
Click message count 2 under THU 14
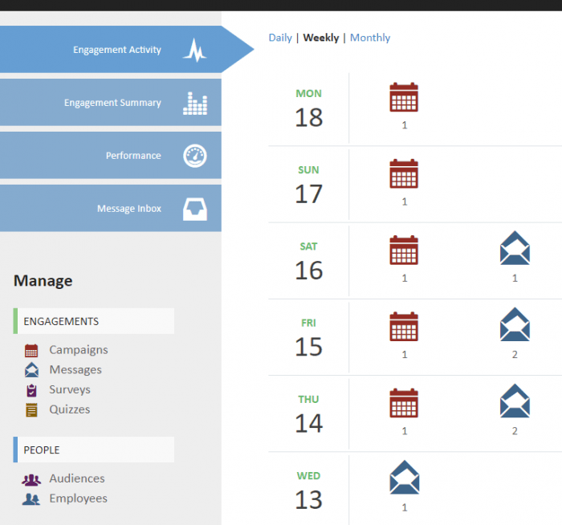[x=515, y=431]
